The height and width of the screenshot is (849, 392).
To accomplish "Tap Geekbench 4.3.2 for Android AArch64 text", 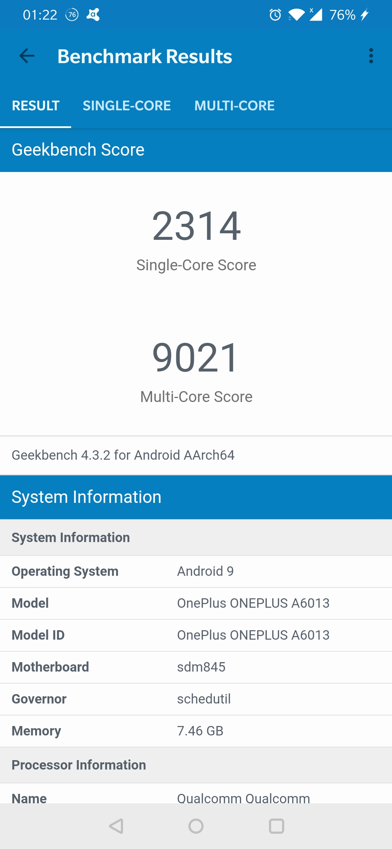I will tap(123, 455).
